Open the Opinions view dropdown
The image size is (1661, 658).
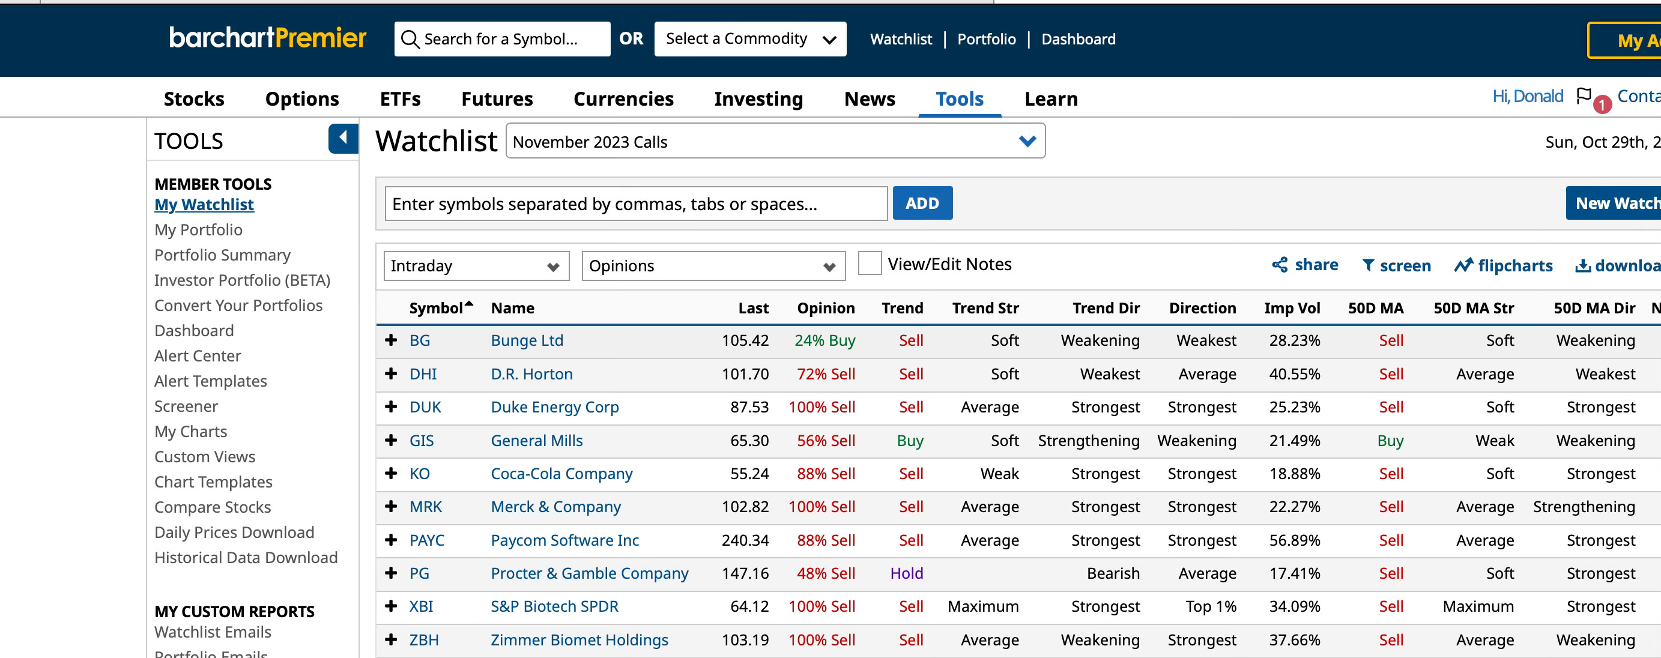(713, 265)
